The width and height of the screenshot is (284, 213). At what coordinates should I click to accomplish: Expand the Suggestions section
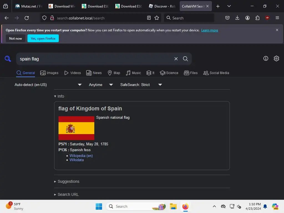[67, 181]
